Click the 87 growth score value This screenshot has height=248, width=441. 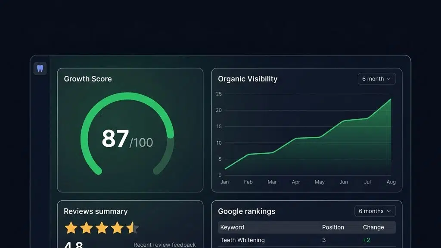(x=115, y=138)
